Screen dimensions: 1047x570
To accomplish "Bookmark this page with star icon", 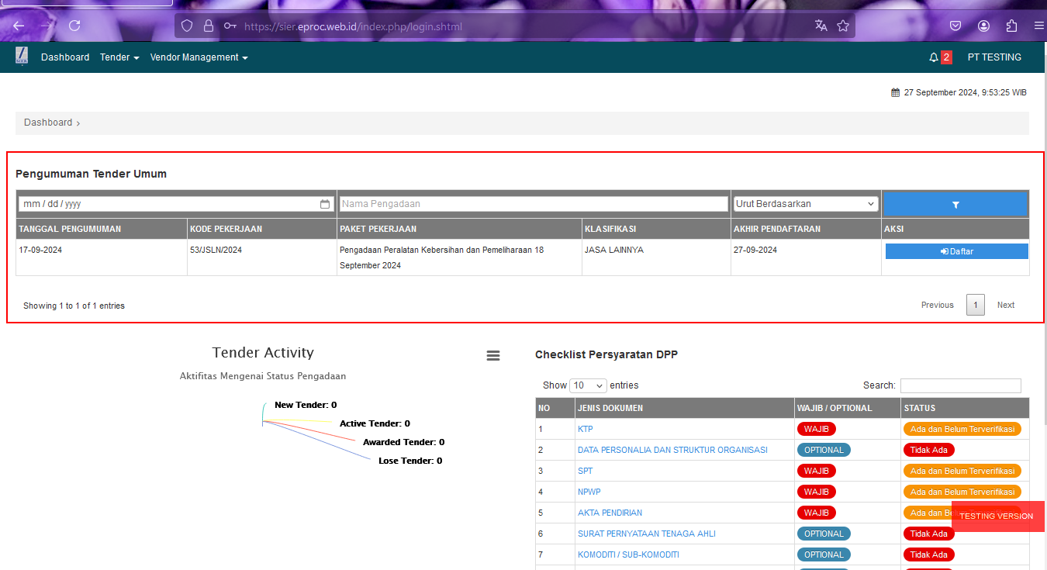I will pyautogui.click(x=843, y=26).
